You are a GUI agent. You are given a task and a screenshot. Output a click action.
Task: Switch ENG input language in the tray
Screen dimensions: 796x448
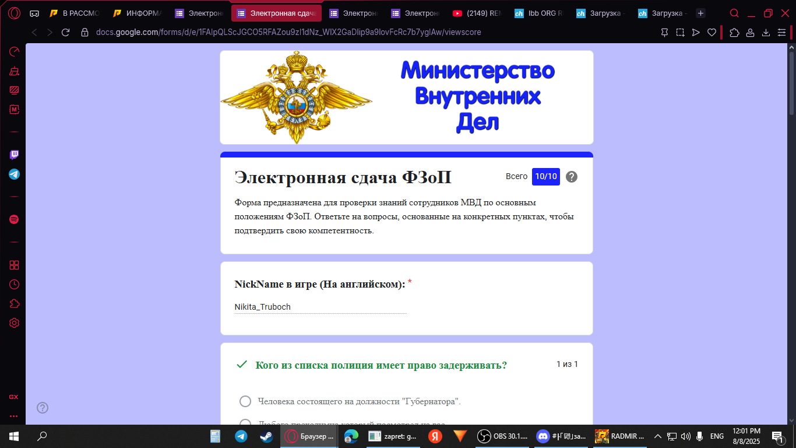(x=717, y=436)
